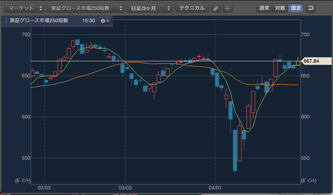Switch scale to 対数
The width and height of the screenshot is (333, 195).
(280, 8)
